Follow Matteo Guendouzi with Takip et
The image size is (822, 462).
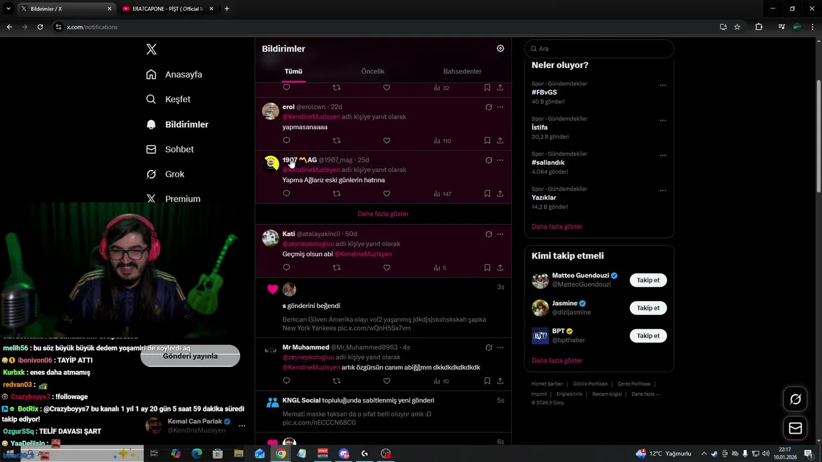648,280
